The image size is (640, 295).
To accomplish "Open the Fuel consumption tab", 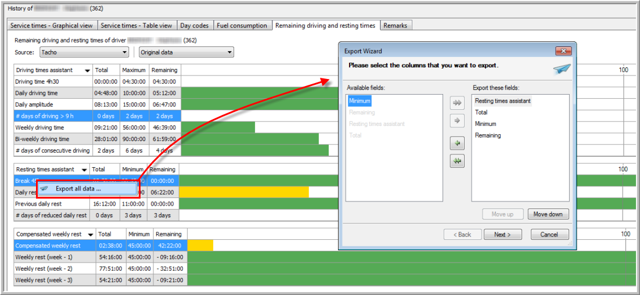I will click(x=242, y=26).
